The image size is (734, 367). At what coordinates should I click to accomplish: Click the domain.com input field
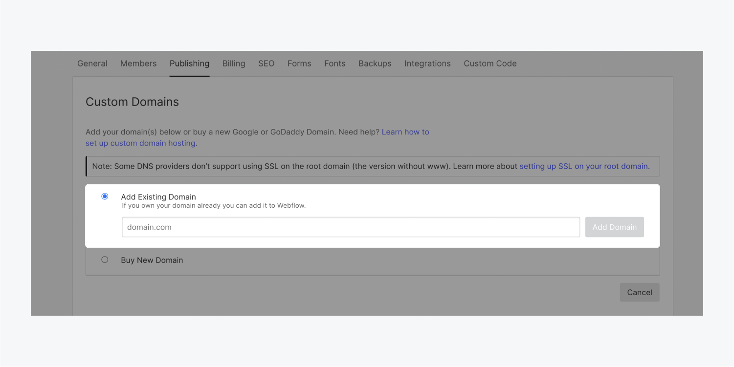tap(351, 227)
